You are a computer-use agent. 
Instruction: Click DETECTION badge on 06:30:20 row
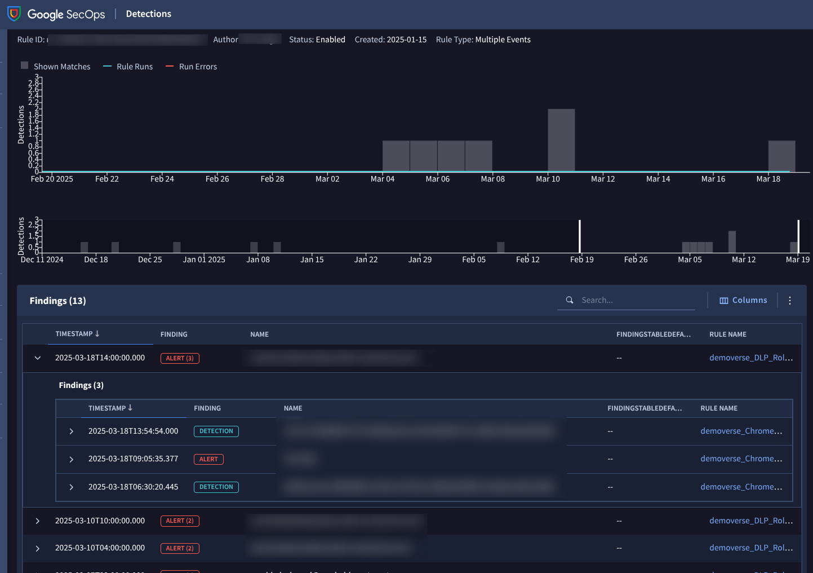216,487
